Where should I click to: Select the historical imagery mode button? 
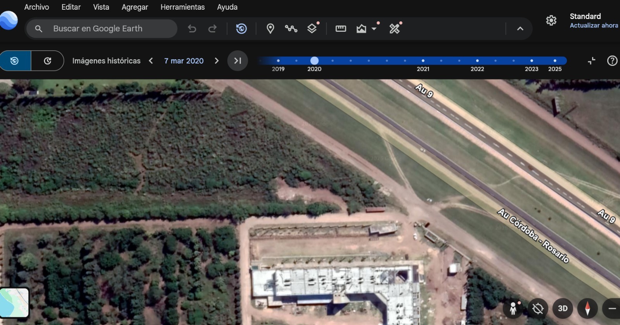pos(15,61)
